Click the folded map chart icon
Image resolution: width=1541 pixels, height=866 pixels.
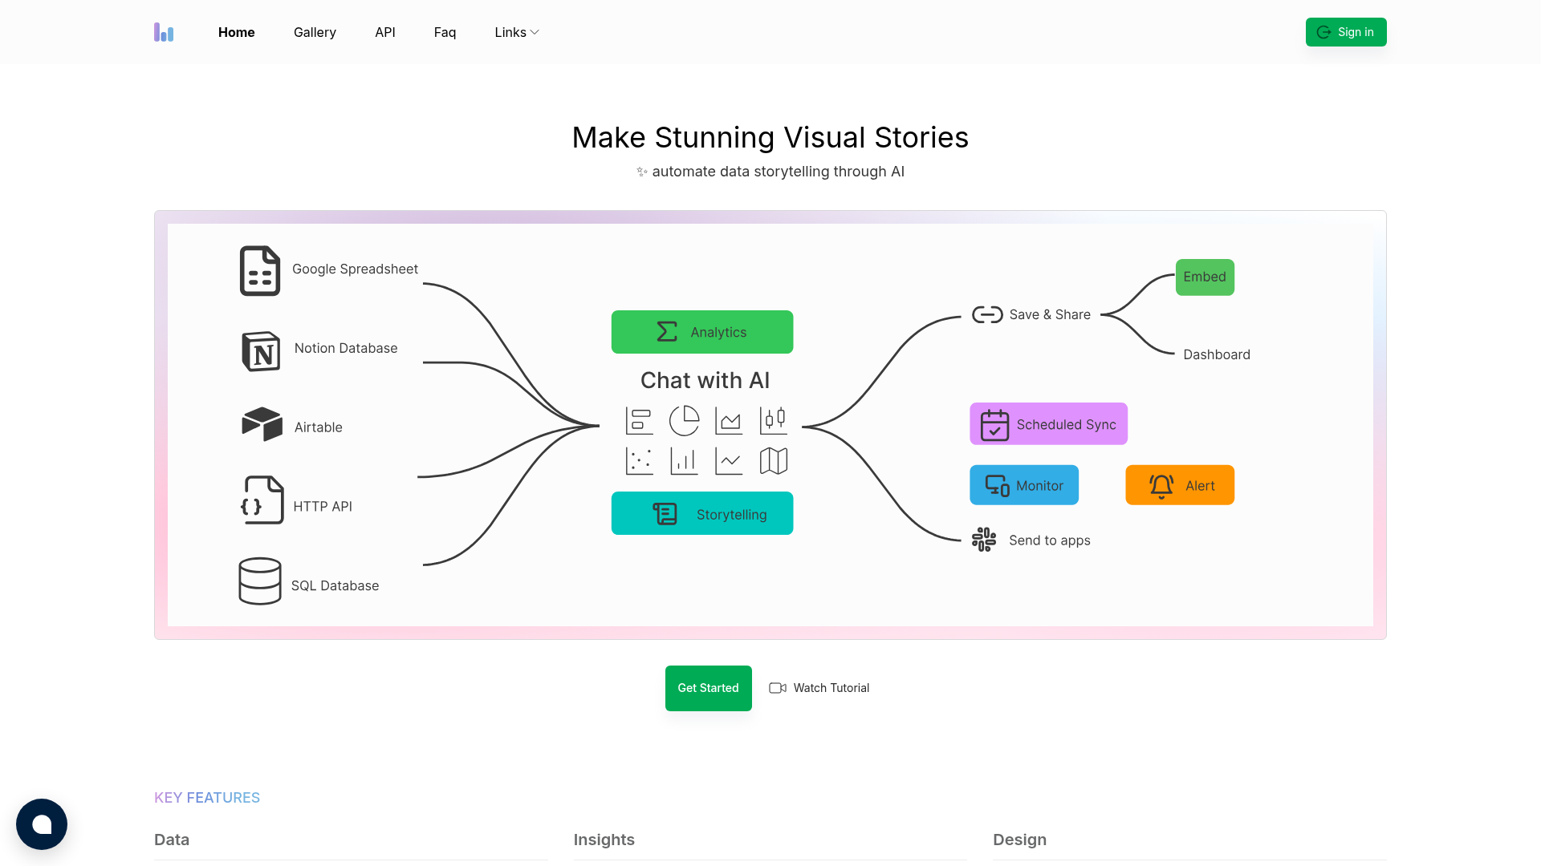[x=774, y=461]
